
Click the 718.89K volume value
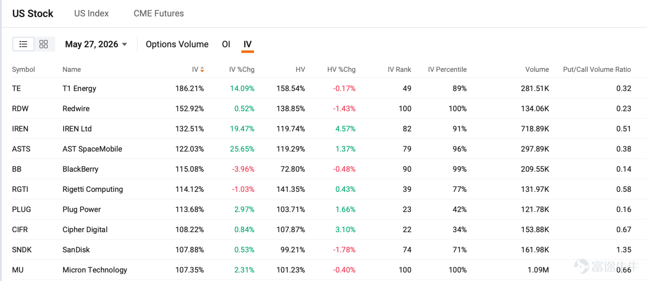click(535, 129)
